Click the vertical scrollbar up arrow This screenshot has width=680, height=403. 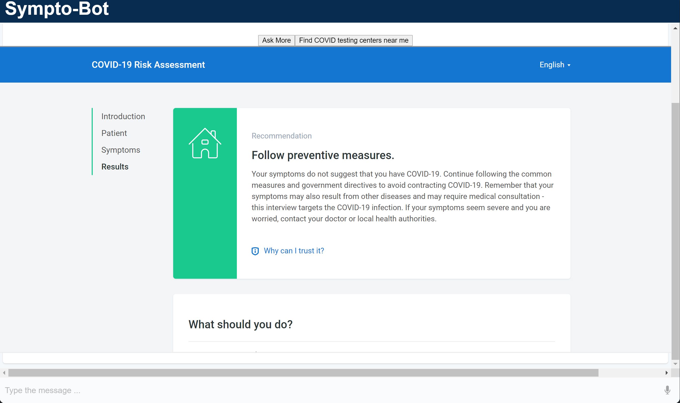click(x=675, y=28)
